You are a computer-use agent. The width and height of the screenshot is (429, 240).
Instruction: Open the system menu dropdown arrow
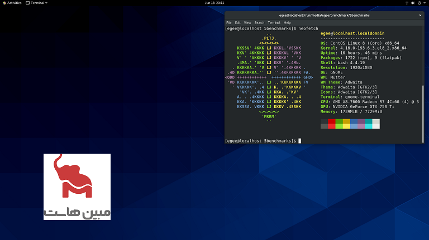[424, 3]
